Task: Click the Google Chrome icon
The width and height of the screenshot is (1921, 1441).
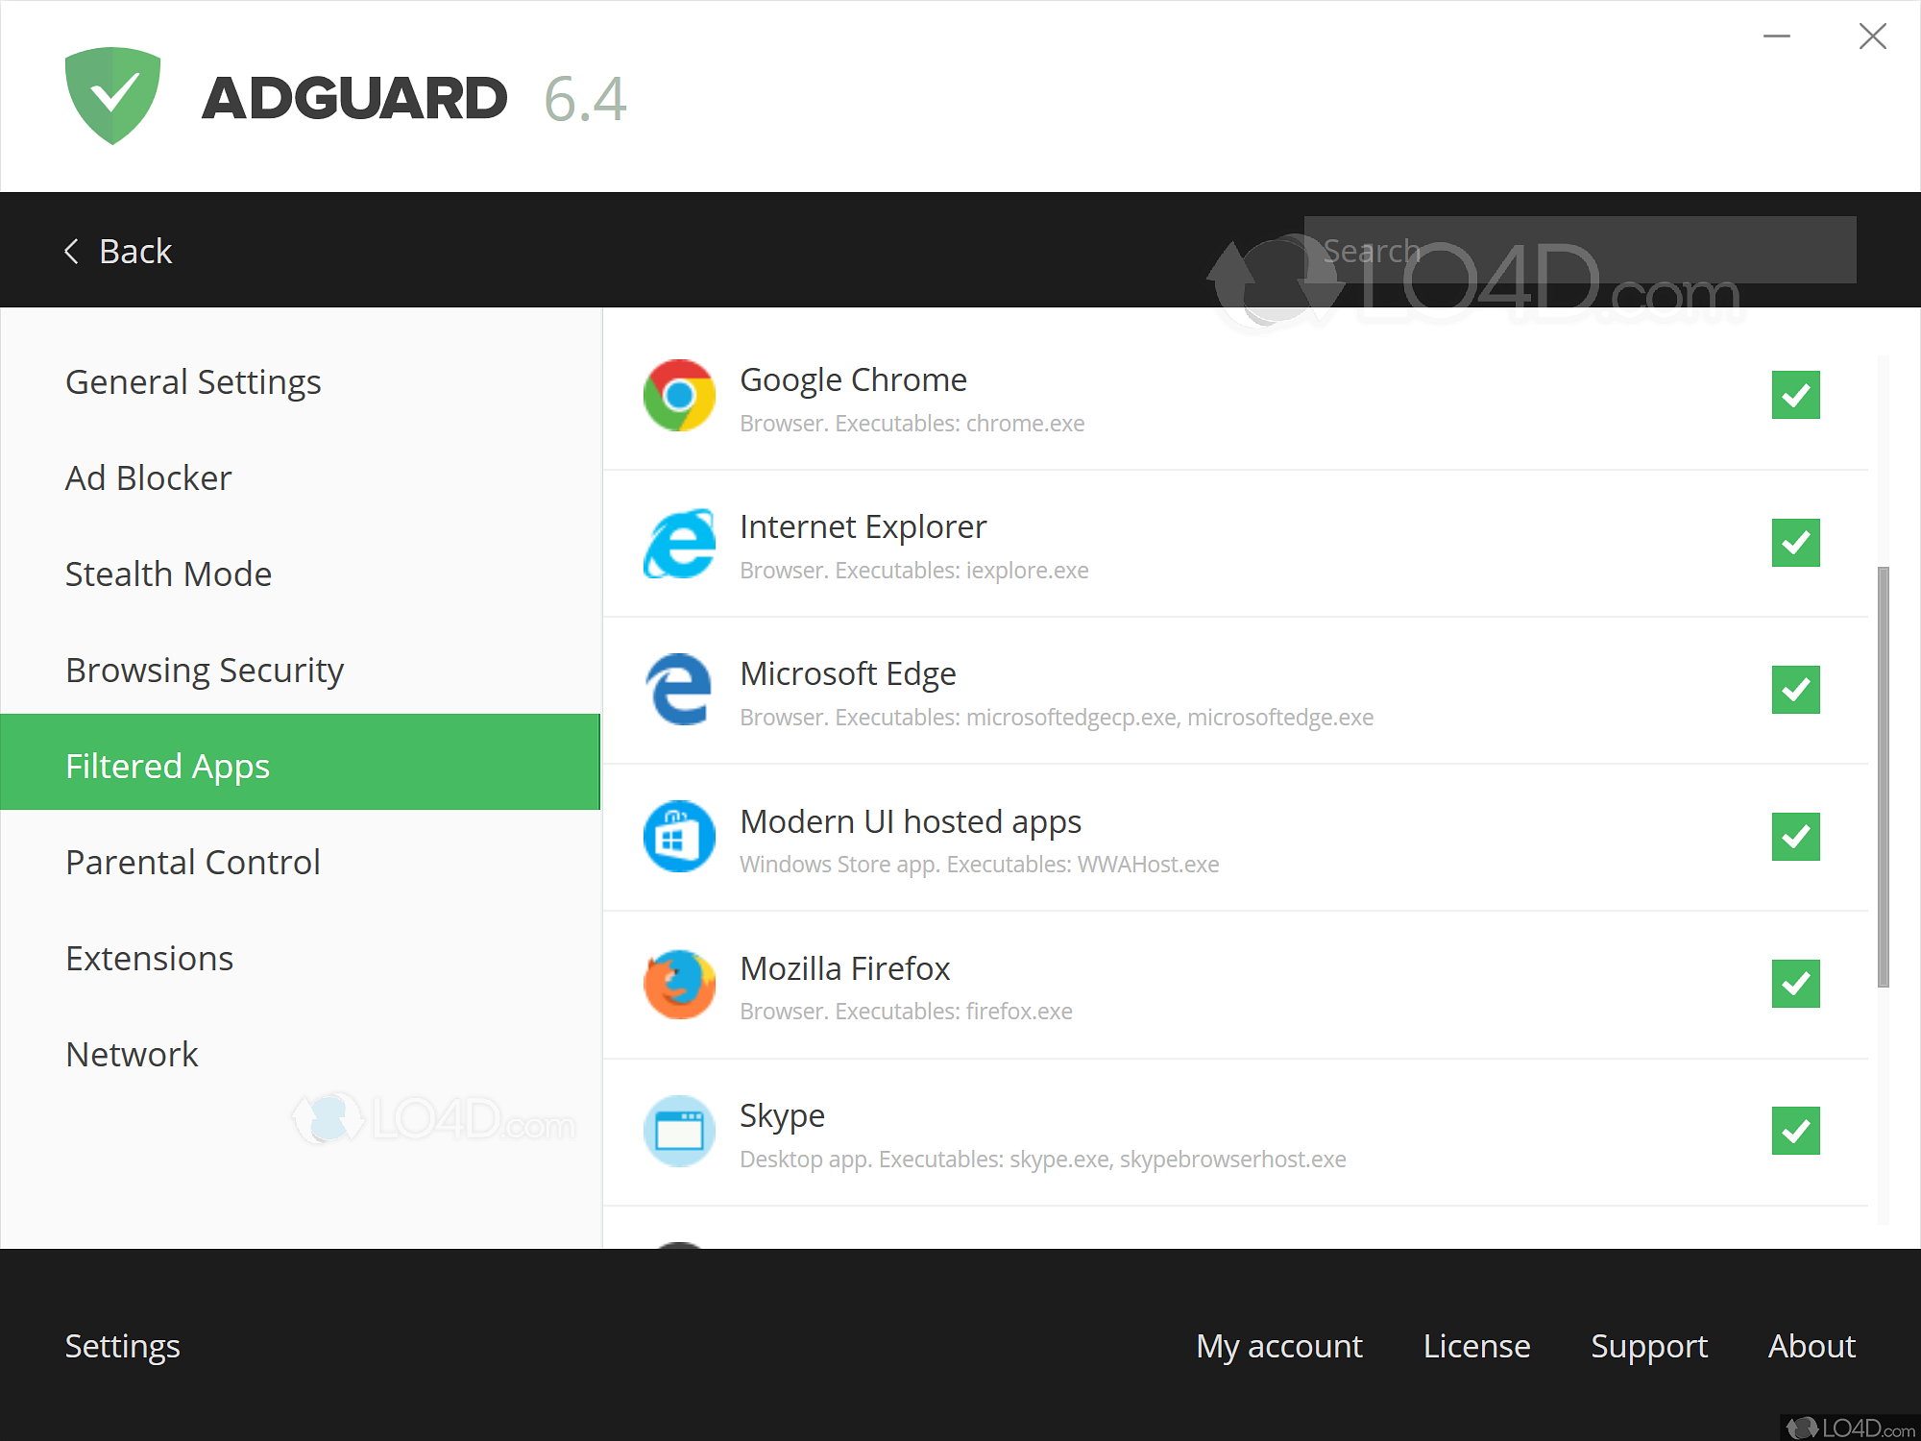Action: point(679,396)
